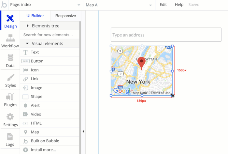Click the Map Data link on map
This screenshot has height=154, width=228.
tap(140, 93)
